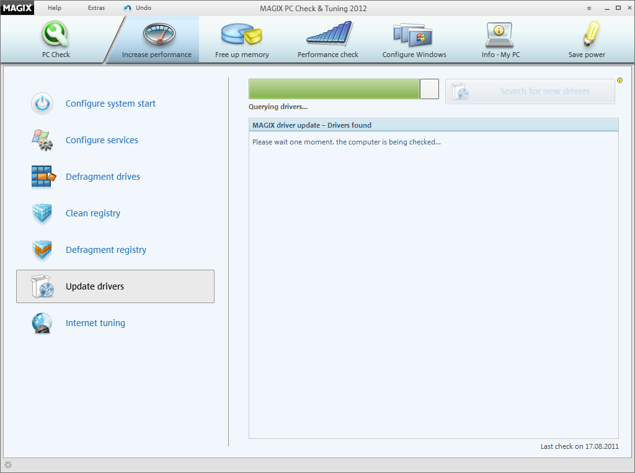Click the MAGIX PC Check & Tuning 2012 title
Image resolution: width=635 pixels, height=473 pixels.
[x=313, y=9]
